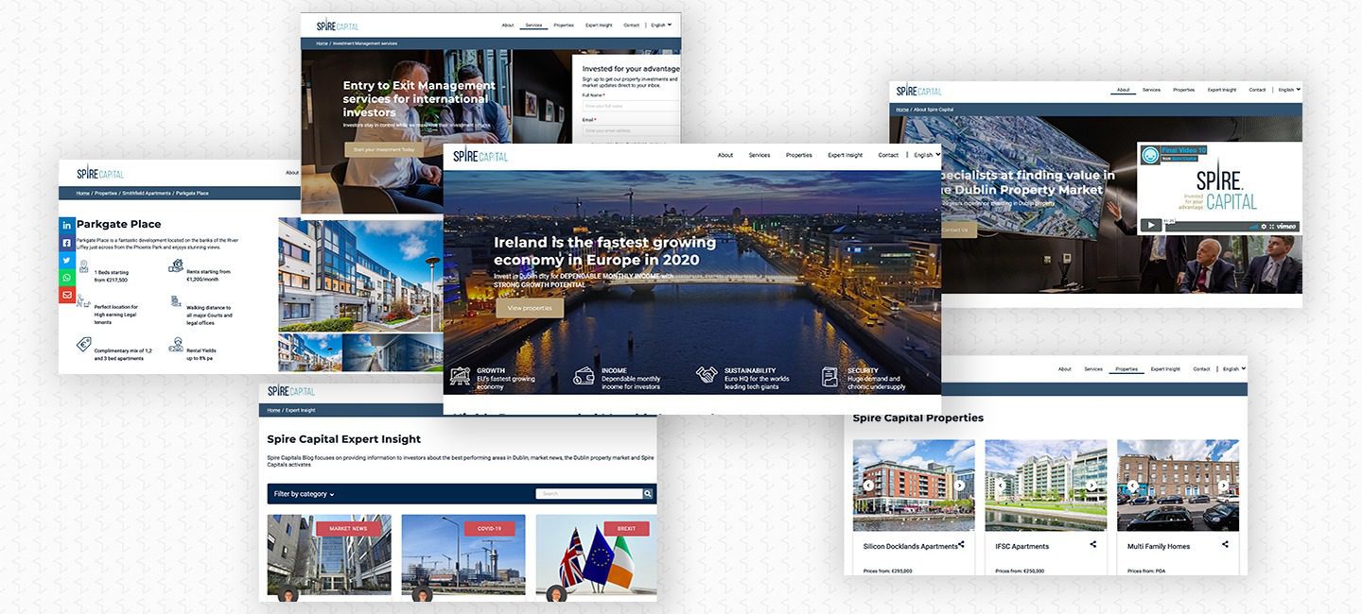
Task: Click the price tag icon on Parkgate page
Action: coord(83,344)
